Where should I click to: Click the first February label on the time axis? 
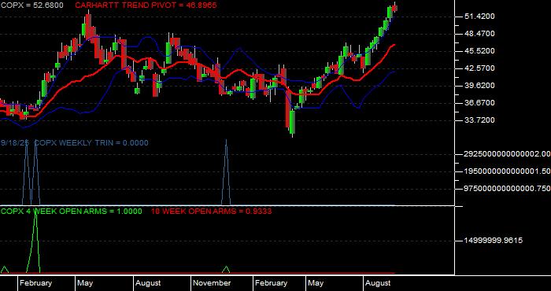(35, 283)
